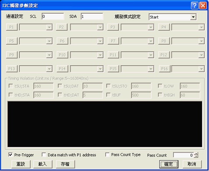Click the P12 button

tap(164, 55)
